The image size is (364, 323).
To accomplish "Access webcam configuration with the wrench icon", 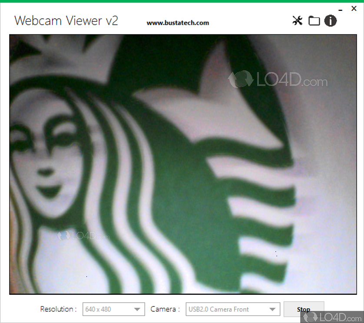I will click(297, 20).
